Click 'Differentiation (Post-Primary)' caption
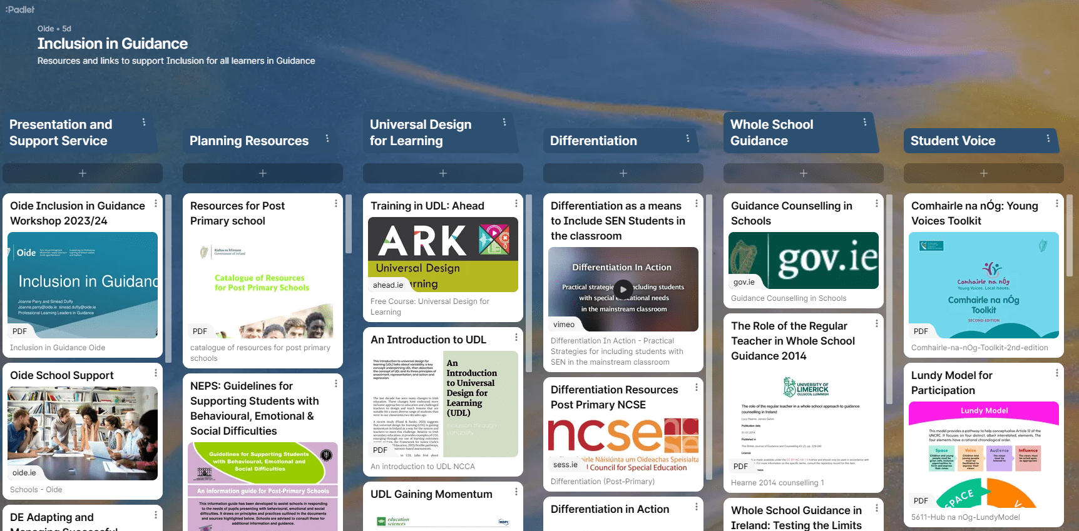The height and width of the screenshot is (531, 1079). pyautogui.click(x=603, y=482)
